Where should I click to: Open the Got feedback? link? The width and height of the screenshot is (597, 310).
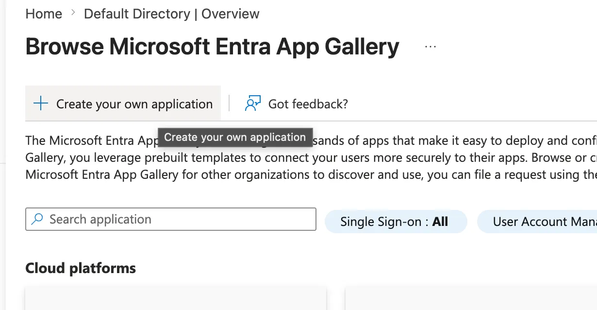[296, 103]
